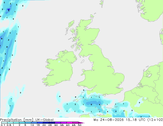Click the '40' legend value
Viewport: 163px width, 126px height.
(68, 125)
